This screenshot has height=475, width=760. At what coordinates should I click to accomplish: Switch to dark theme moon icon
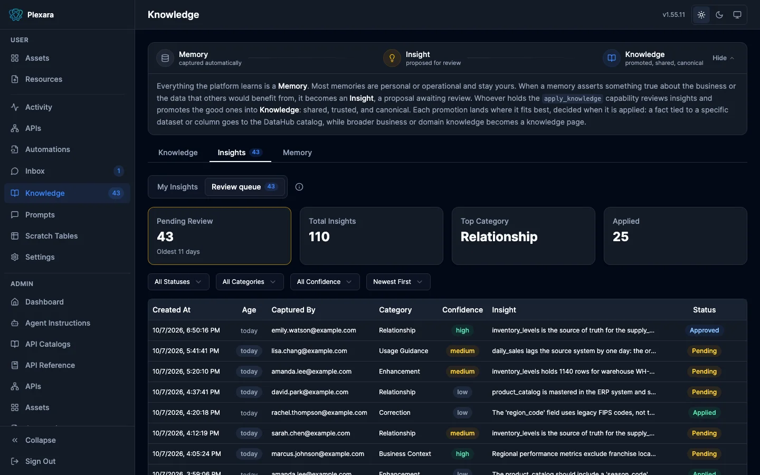719,15
